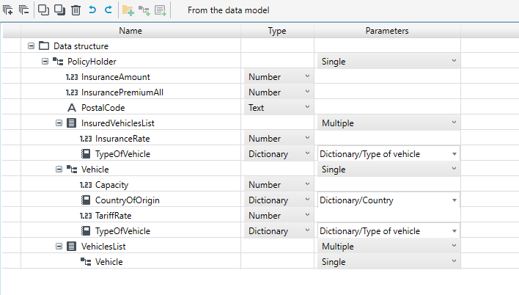Click the InsuredVehiclesList list icon
The image size is (519, 295).
tap(72, 123)
